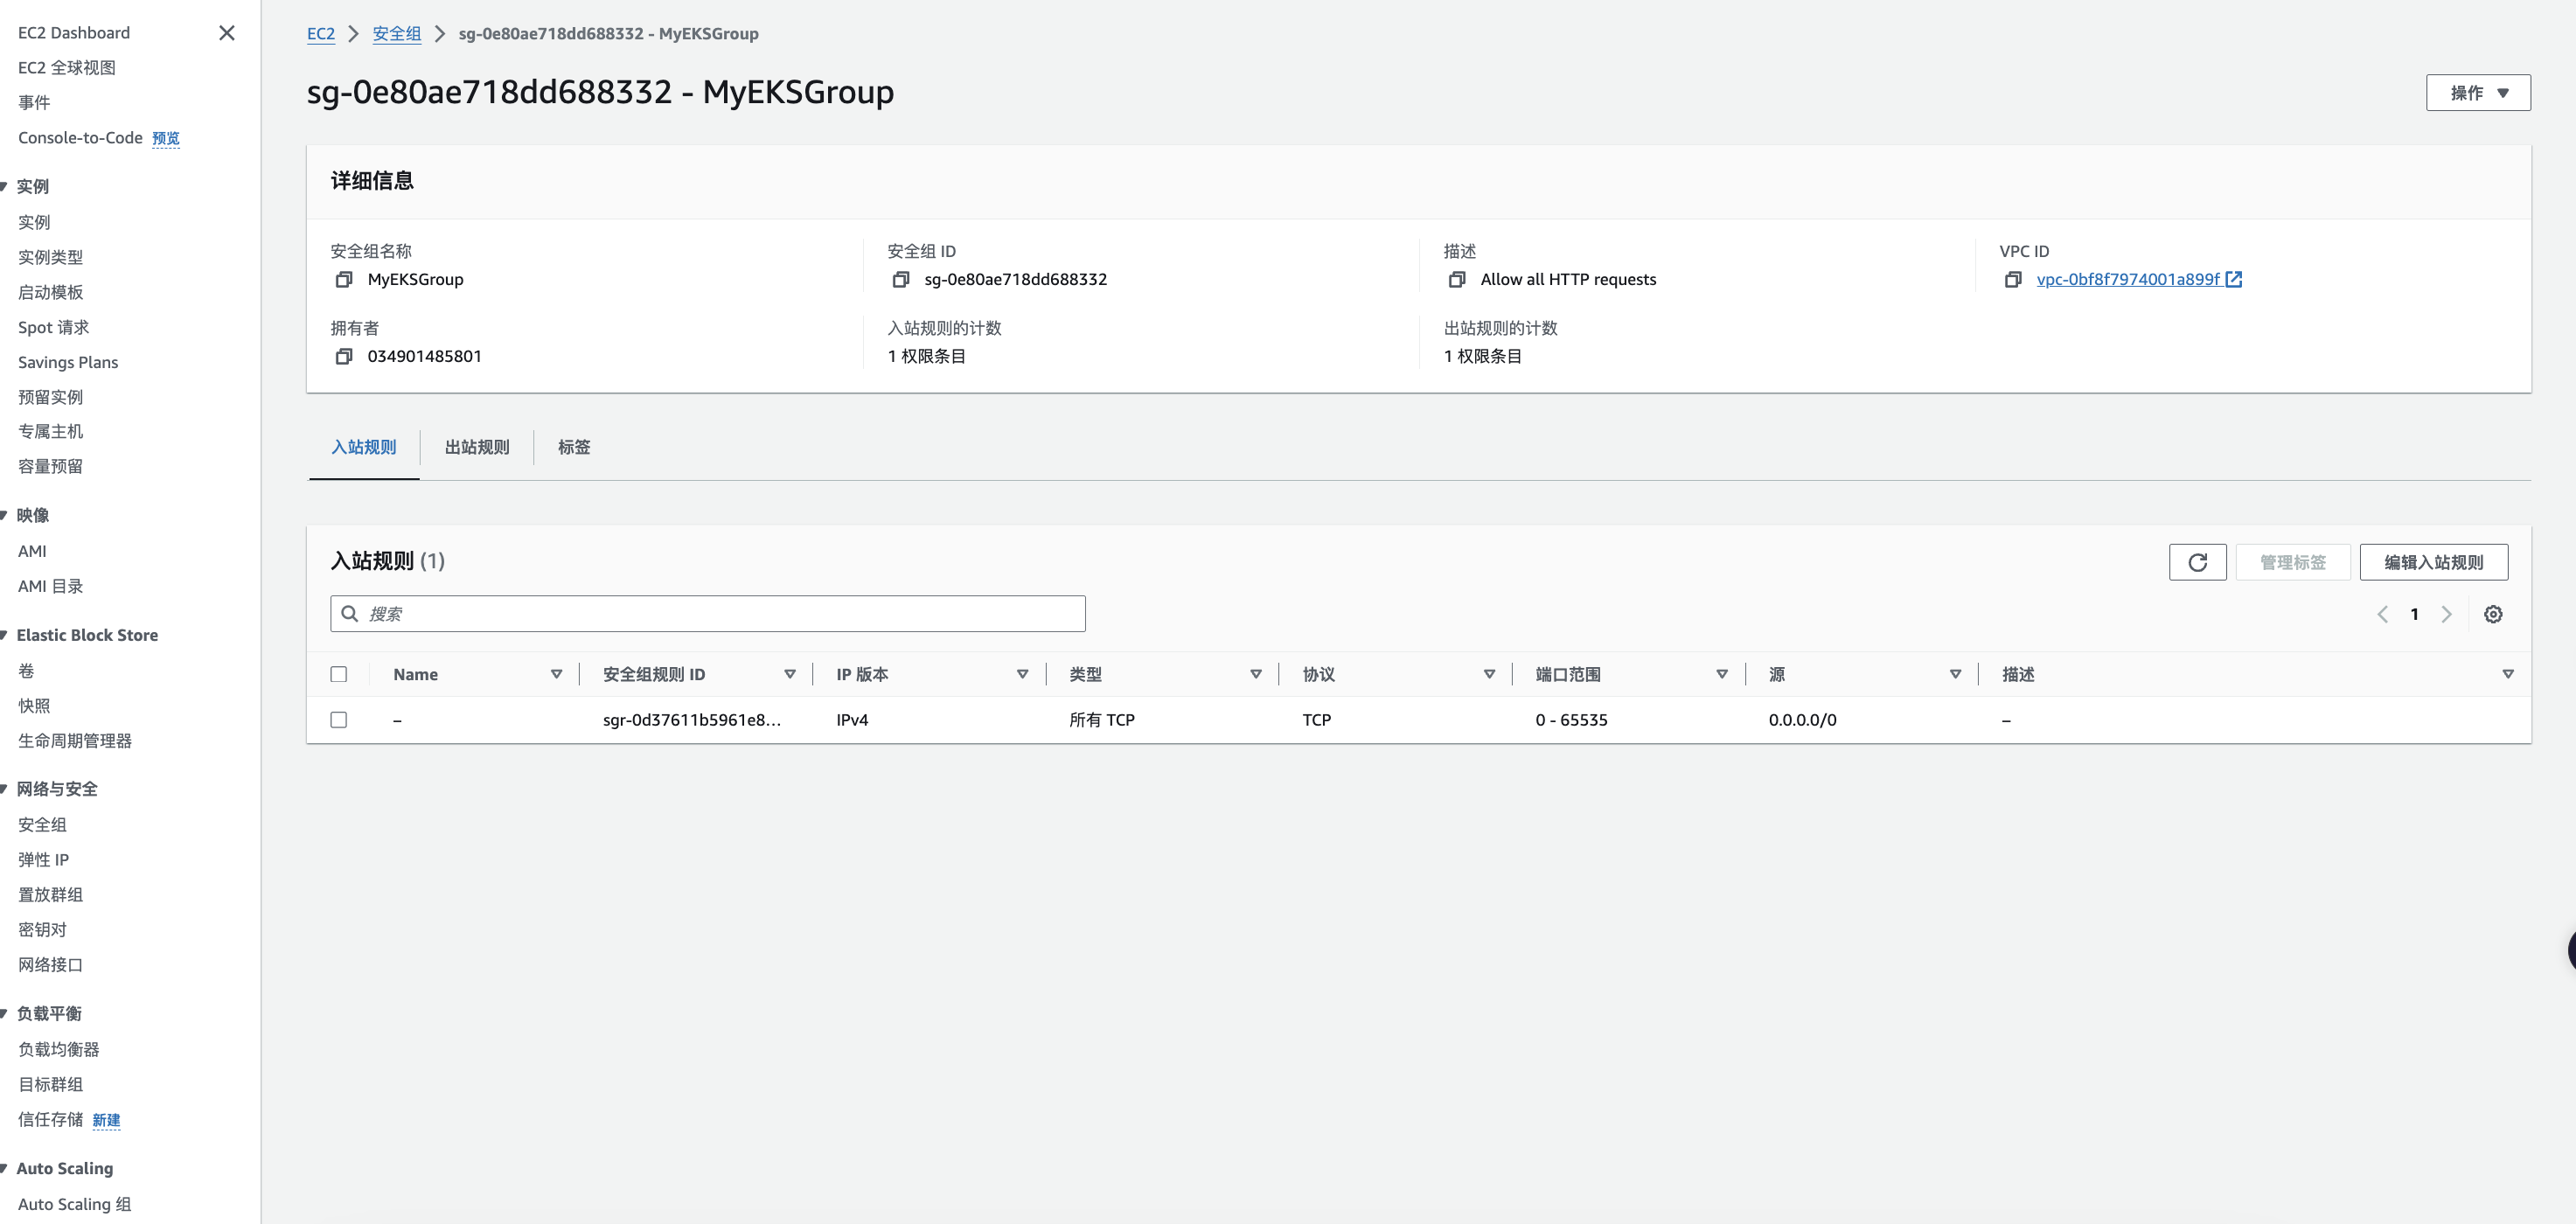Viewport: 2576px width, 1224px height.
Task: Copy the owner account ID 034901485801
Action: [344, 357]
